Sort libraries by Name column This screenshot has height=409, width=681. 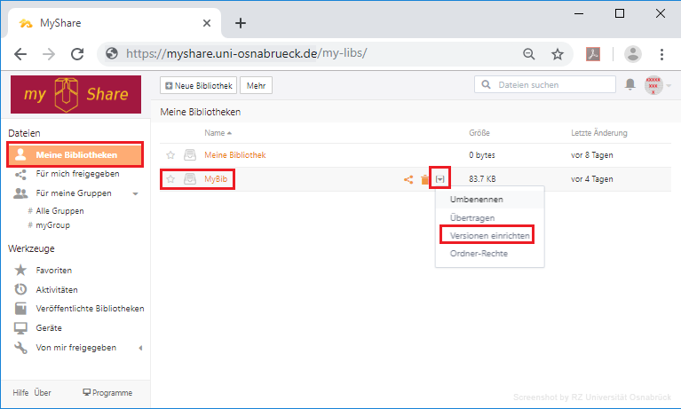pos(218,133)
